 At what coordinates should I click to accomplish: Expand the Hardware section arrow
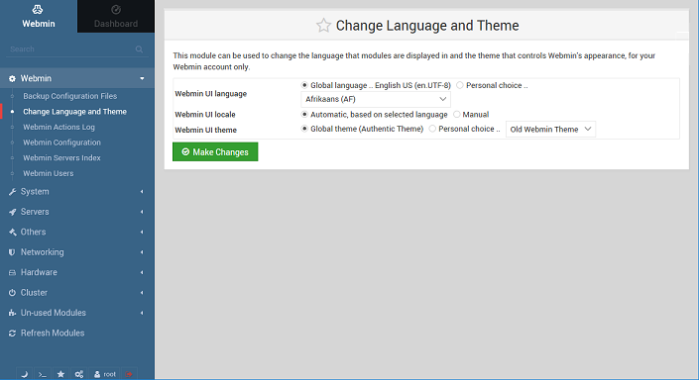(142, 272)
